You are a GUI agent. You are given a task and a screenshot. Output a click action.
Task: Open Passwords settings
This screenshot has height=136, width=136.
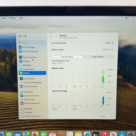click(26, 92)
